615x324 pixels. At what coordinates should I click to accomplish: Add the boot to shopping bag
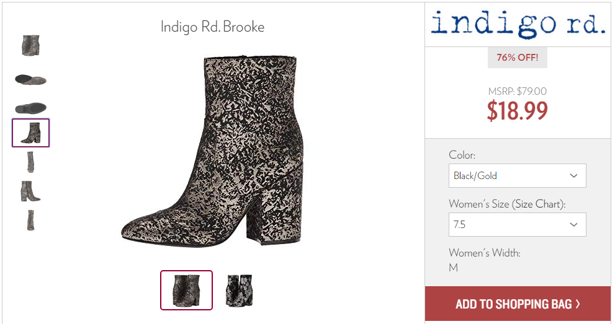click(518, 304)
